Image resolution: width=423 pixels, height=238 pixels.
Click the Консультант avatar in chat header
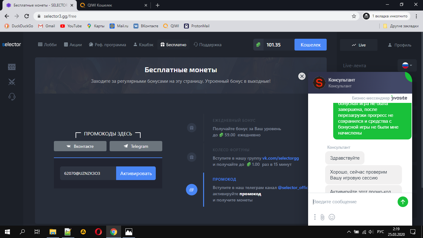(319, 83)
